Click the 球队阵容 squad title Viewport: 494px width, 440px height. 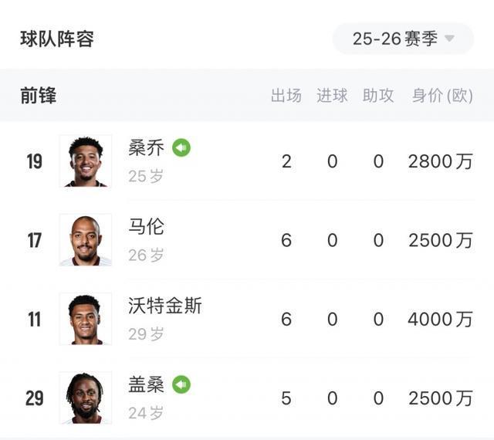pos(57,39)
